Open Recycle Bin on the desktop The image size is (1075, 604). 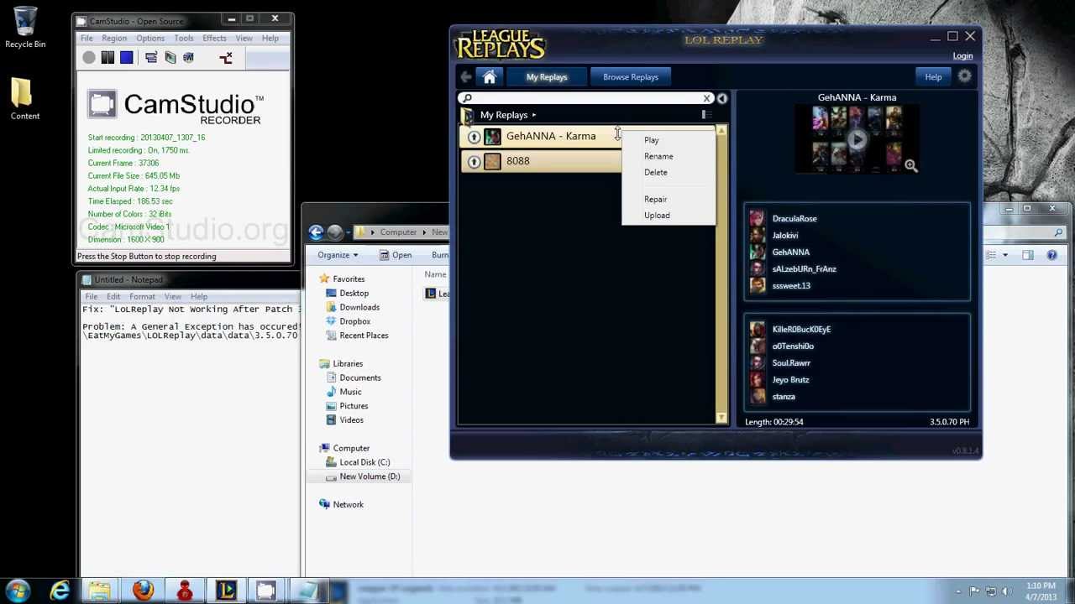pyautogui.click(x=25, y=28)
